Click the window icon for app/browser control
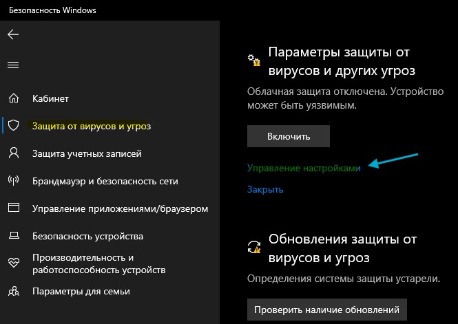The height and width of the screenshot is (324, 458). pyautogui.click(x=14, y=208)
